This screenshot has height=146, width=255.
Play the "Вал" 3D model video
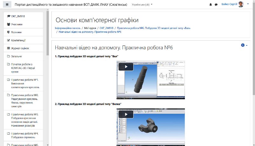point(126,67)
